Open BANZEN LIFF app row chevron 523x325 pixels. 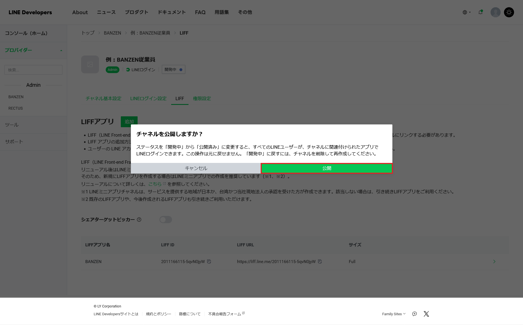pyautogui.click(x=494, y=261)
